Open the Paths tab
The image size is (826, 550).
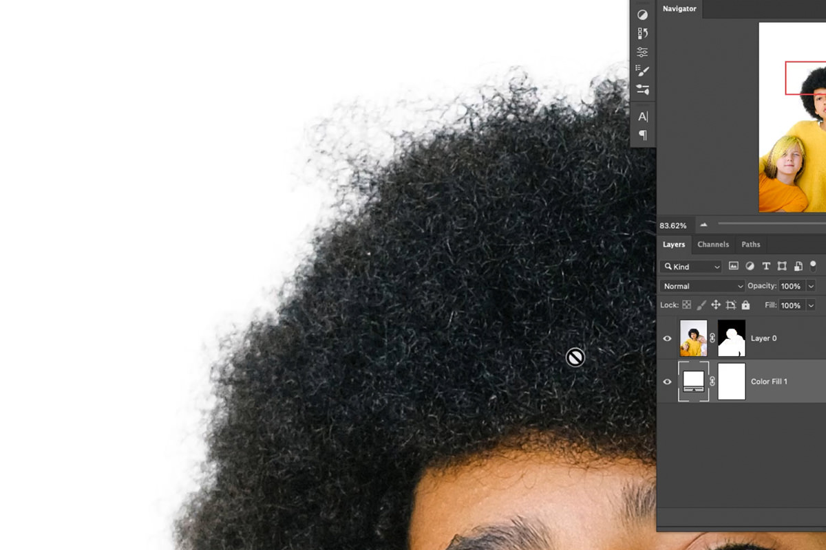tap(750, 244)
